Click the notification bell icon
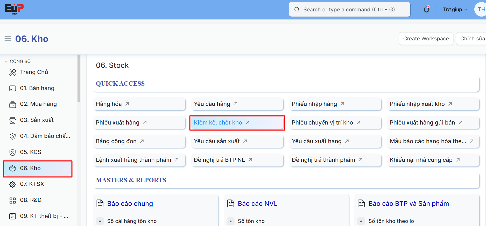Image resolution: width=486 pixels, height=226 pixels. coord(426,10)
